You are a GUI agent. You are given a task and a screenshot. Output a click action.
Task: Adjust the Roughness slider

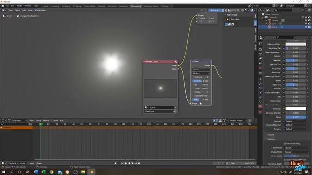[296, 69]
